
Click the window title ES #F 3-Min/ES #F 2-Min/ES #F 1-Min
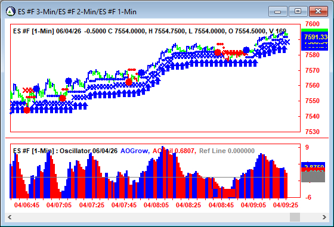pos(77,12)
